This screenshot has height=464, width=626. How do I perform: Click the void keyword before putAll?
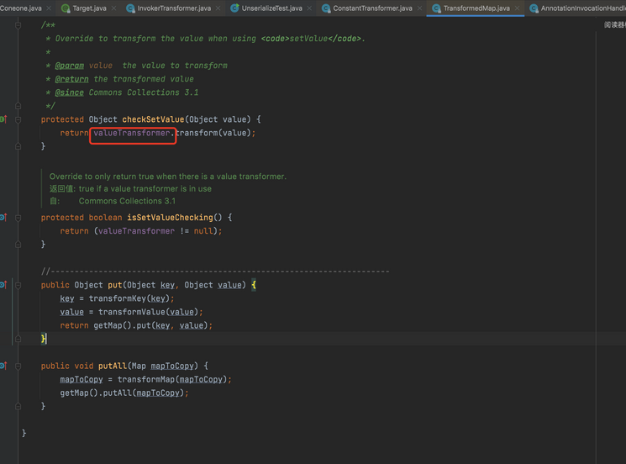(84, 366)
